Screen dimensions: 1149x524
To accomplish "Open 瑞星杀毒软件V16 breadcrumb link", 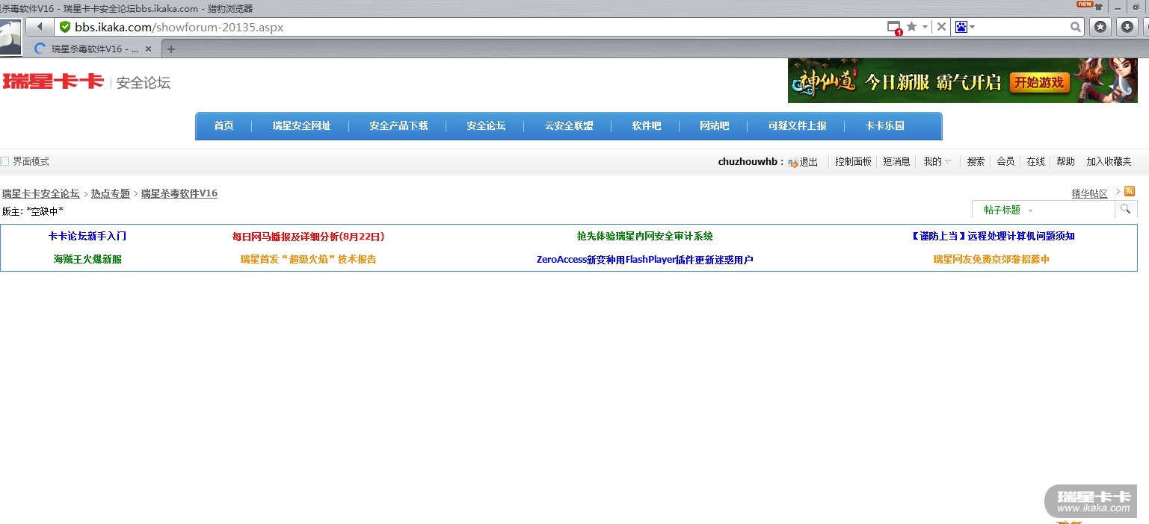I will [x=179, y=193].
